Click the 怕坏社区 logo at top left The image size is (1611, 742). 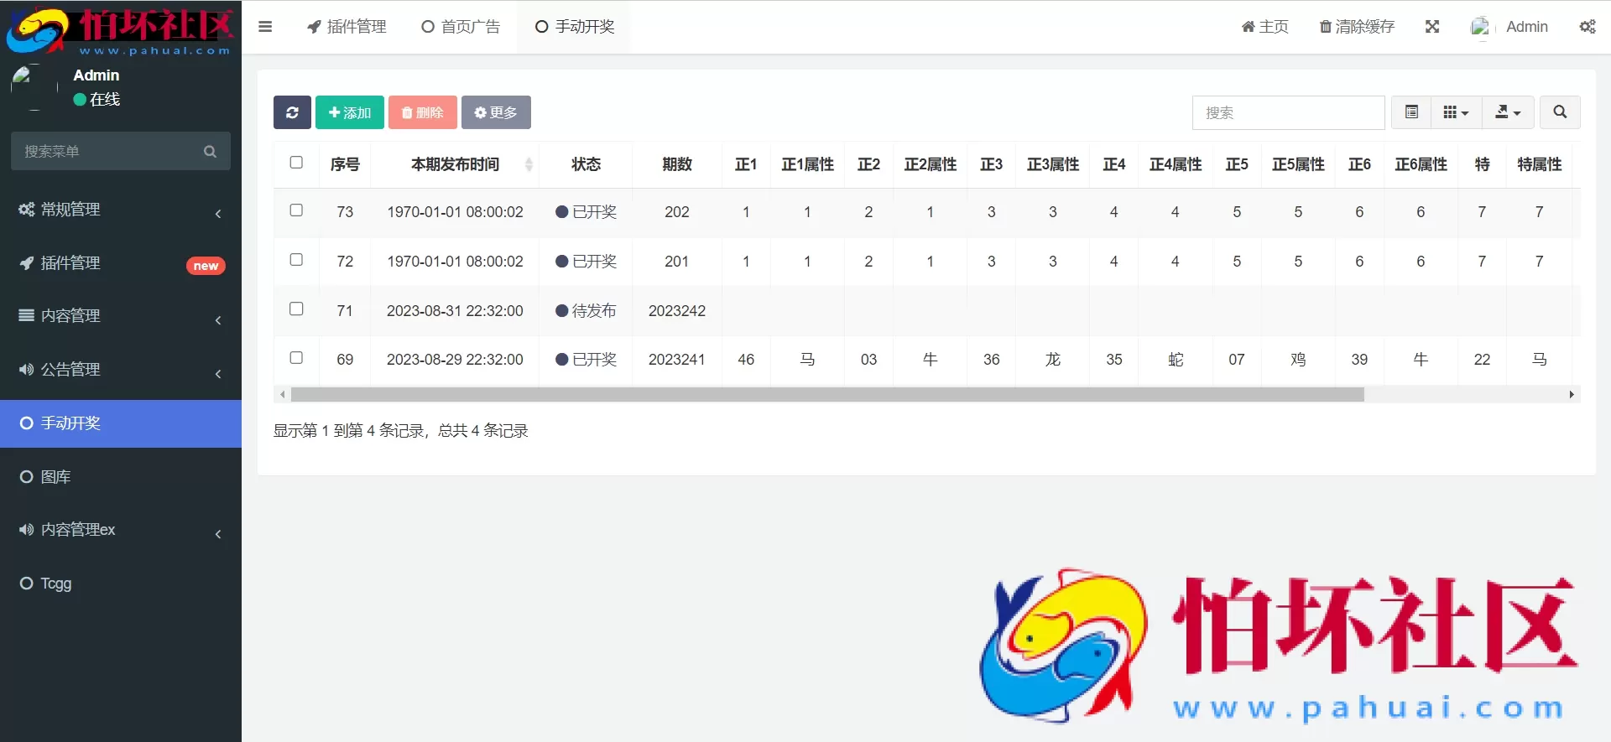point(121,30)
